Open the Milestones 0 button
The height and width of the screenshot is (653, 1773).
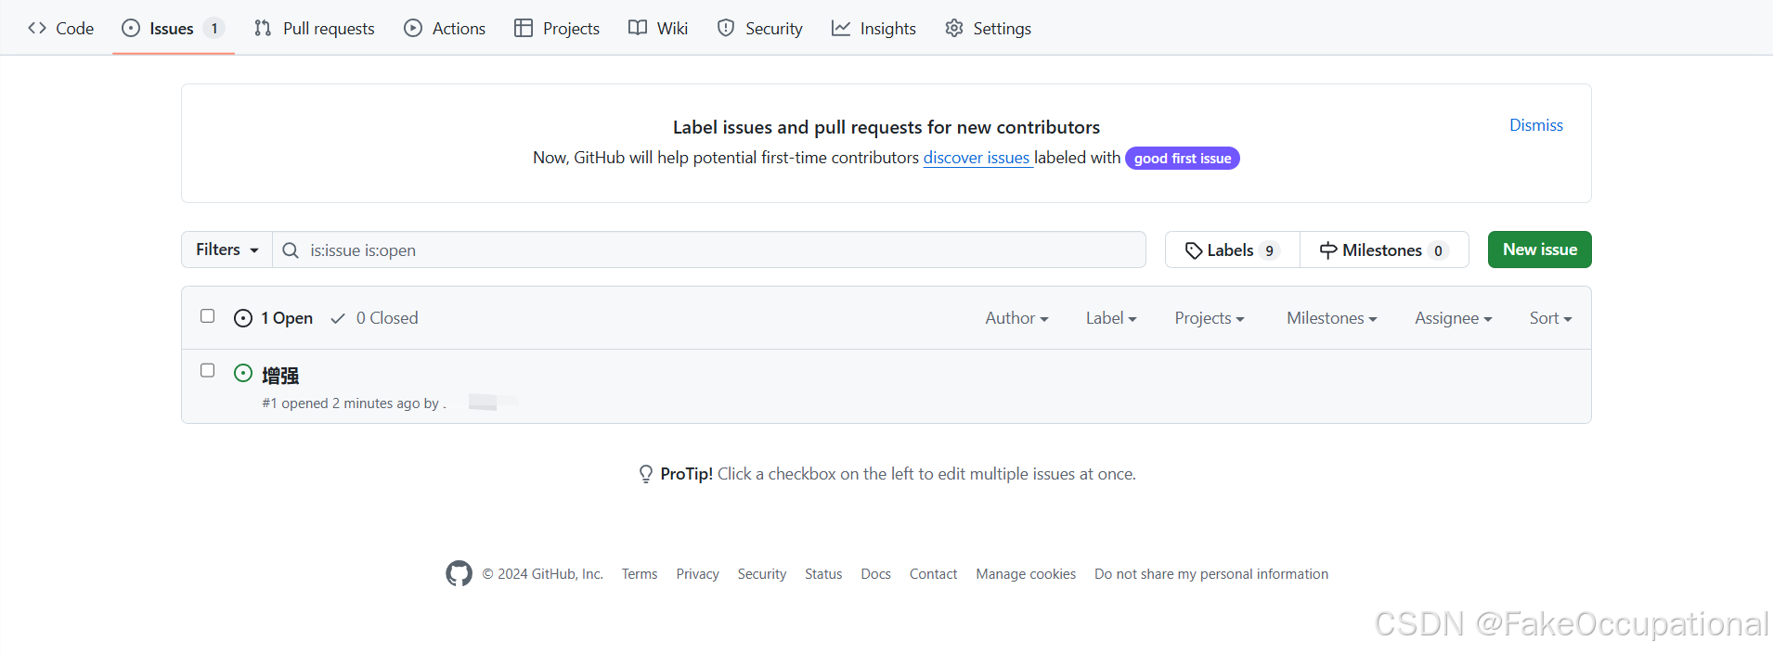1384,250
